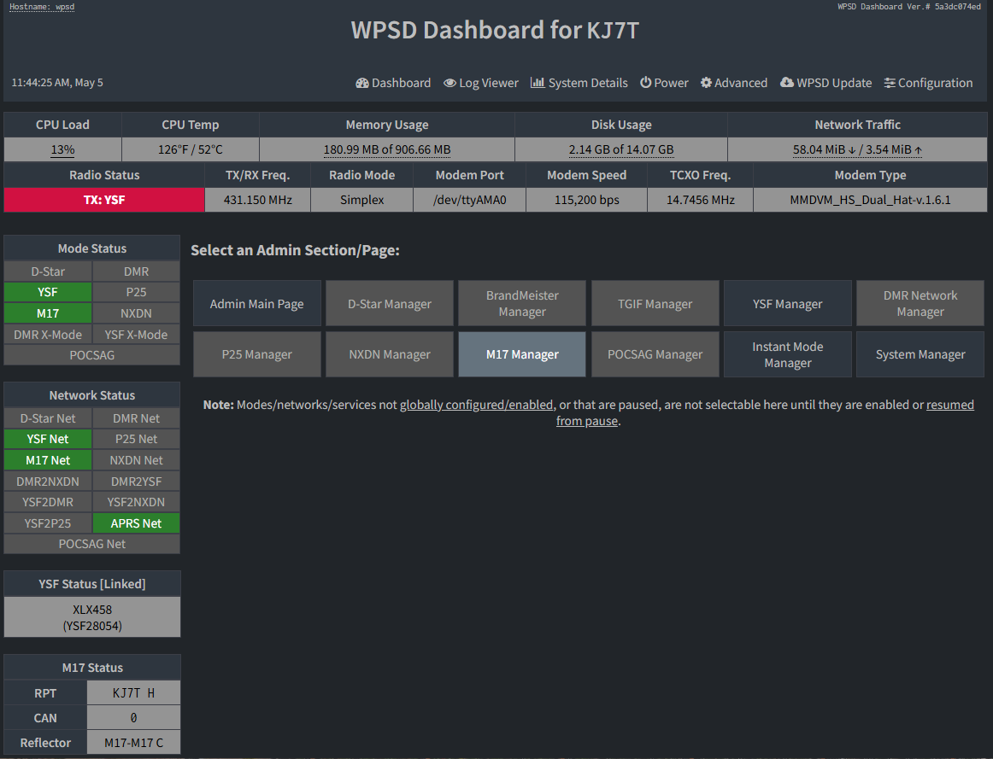Select the System Manager button
Viewport: 993px width, 759px height.
(920, 354)
